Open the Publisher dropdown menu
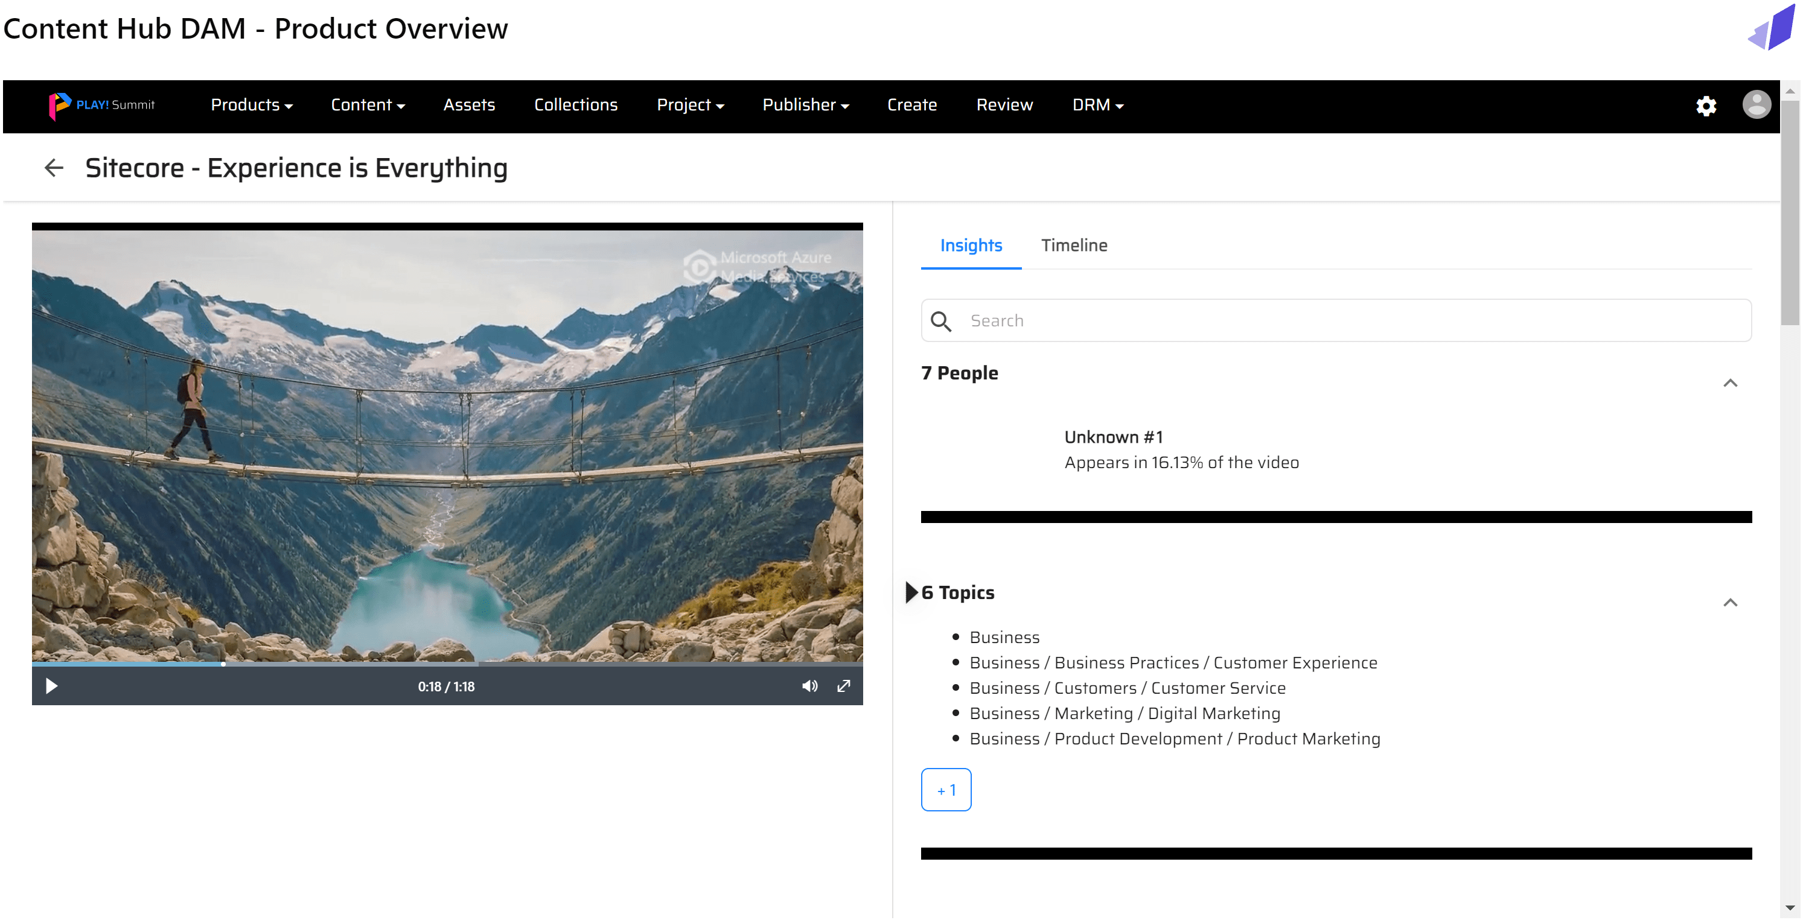 [805, 105]
